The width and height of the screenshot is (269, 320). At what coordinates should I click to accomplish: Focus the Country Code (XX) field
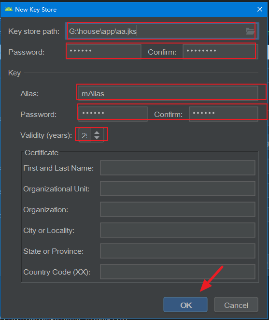click(178, 272)
